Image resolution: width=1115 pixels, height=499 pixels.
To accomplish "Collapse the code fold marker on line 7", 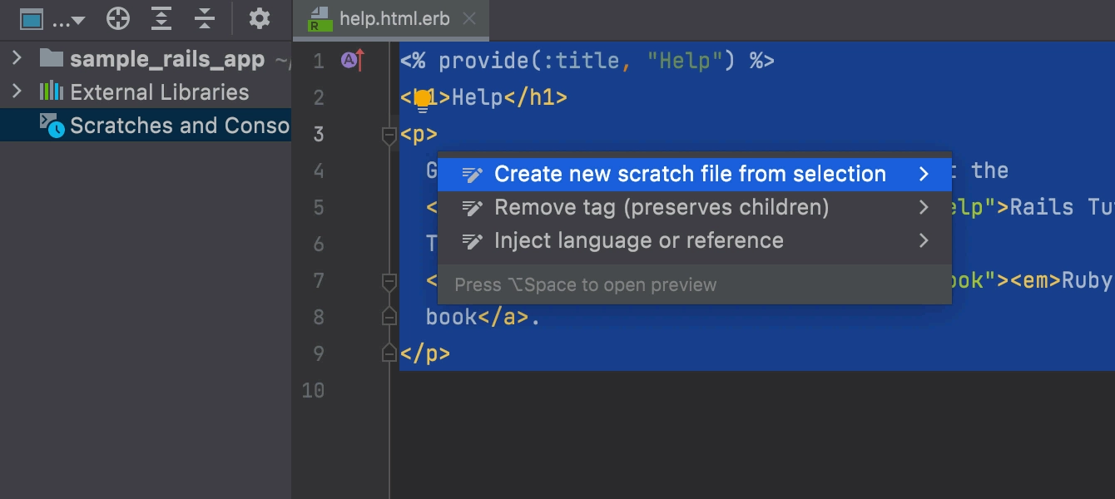I will click(389, 282).
